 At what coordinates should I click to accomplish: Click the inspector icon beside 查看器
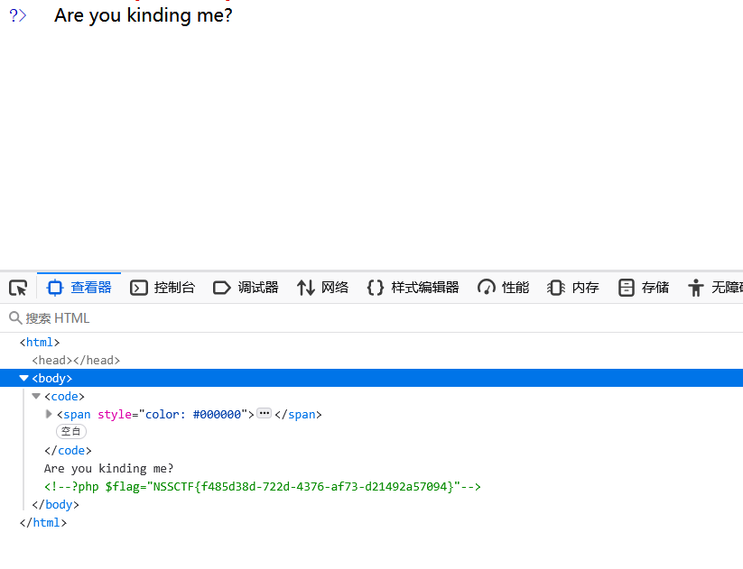(55, 288)
